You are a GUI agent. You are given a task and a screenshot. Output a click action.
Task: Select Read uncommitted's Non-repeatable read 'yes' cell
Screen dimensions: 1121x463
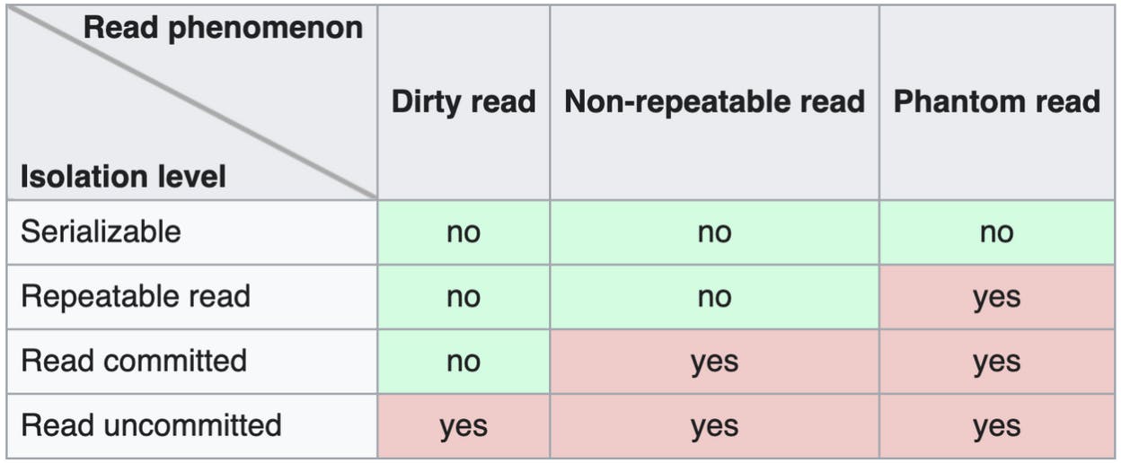[x=714, y=426]
